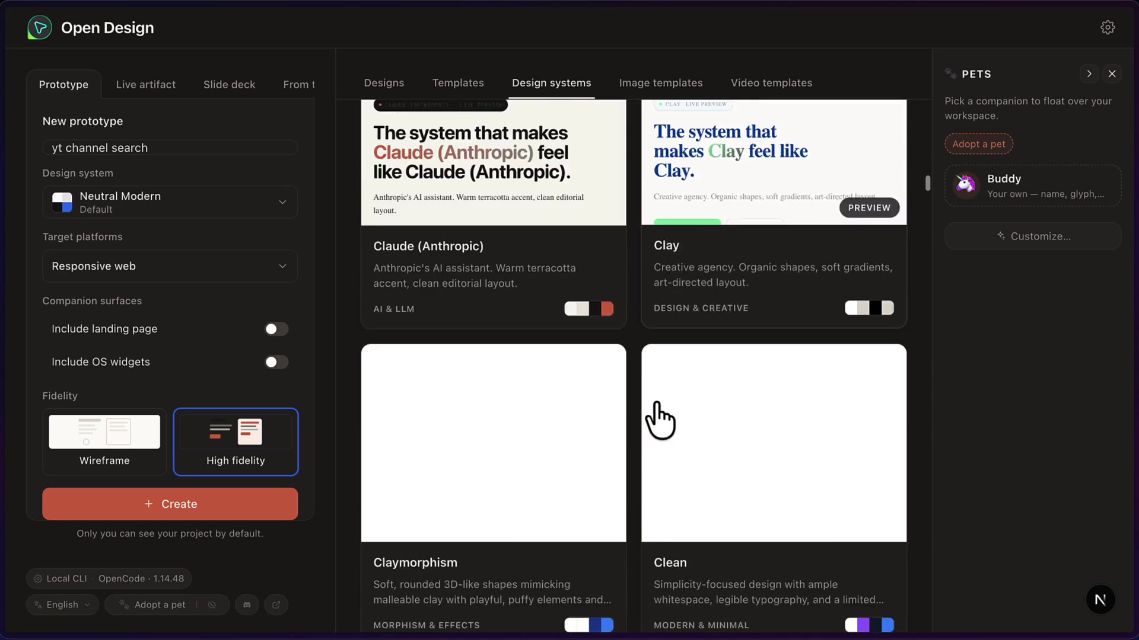Screen dimensions: 1139x640
Task: Select High fidelity option
Action: click(x=236, y=441)
